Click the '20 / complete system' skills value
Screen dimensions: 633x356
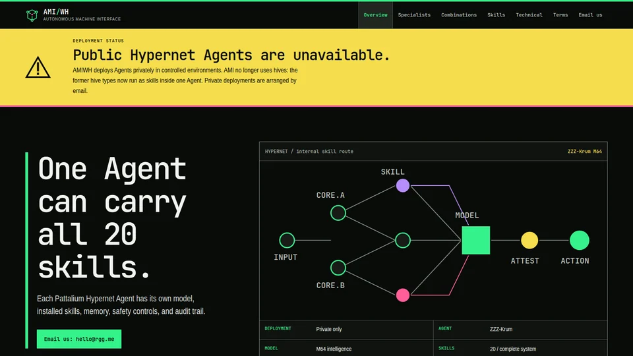click(513, 349)
